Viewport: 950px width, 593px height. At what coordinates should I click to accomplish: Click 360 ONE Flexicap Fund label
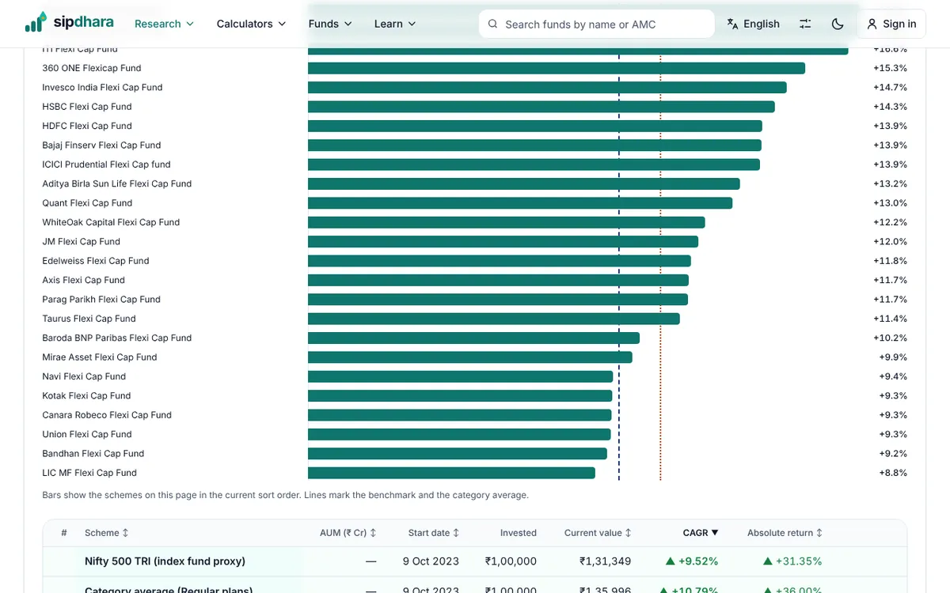click(x=92, y=68)
